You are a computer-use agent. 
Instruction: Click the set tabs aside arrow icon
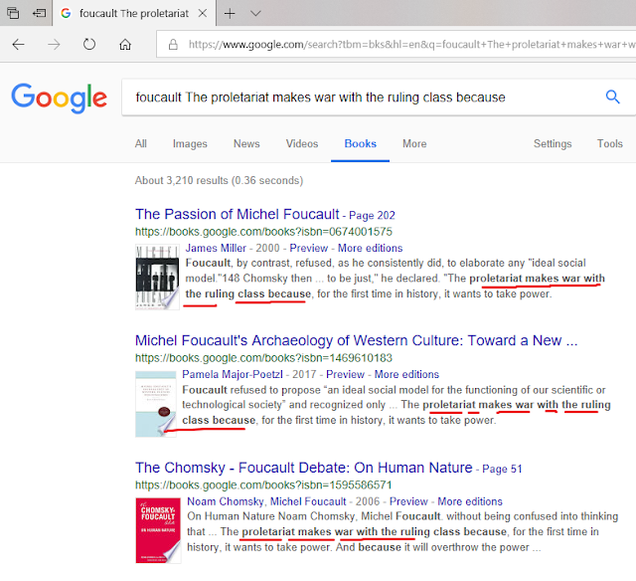coord(40,13)
